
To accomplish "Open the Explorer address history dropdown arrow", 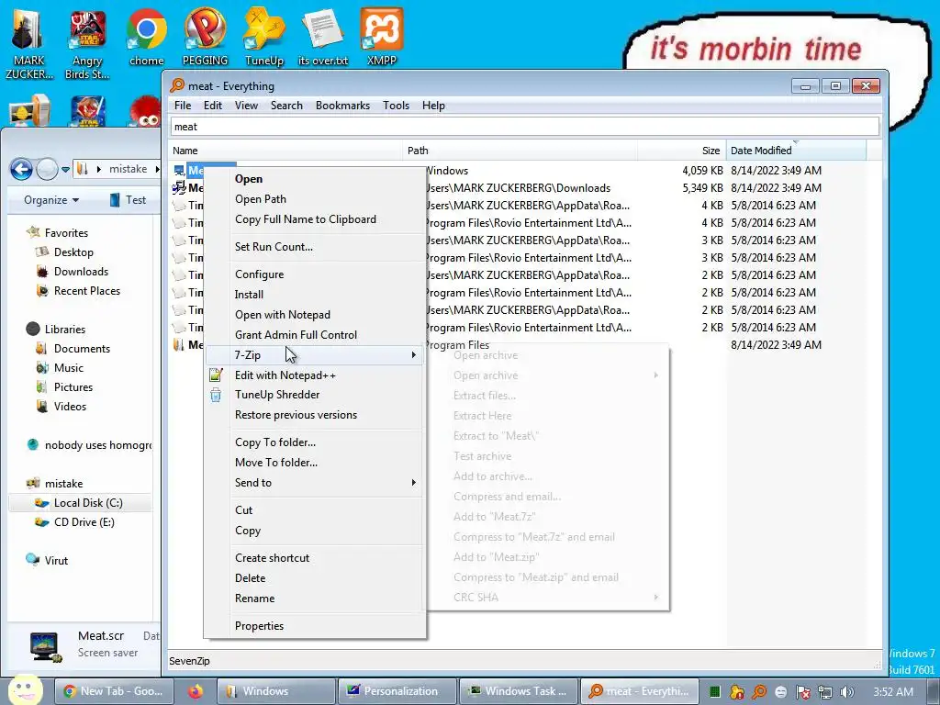I will (x=65, y=170).
